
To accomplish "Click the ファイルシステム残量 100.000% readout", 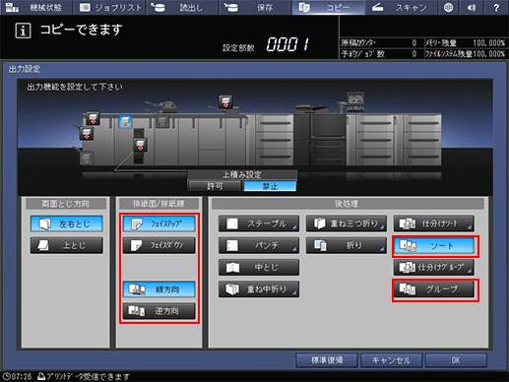I will 466,53.
